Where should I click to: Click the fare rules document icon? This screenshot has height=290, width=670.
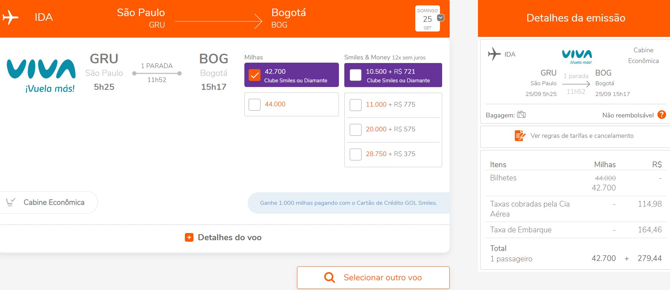(x=520, y=136)
